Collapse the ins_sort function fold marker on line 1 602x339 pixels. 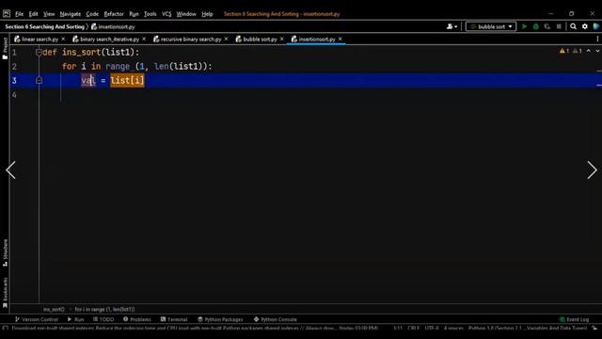(x=39, y=53)
